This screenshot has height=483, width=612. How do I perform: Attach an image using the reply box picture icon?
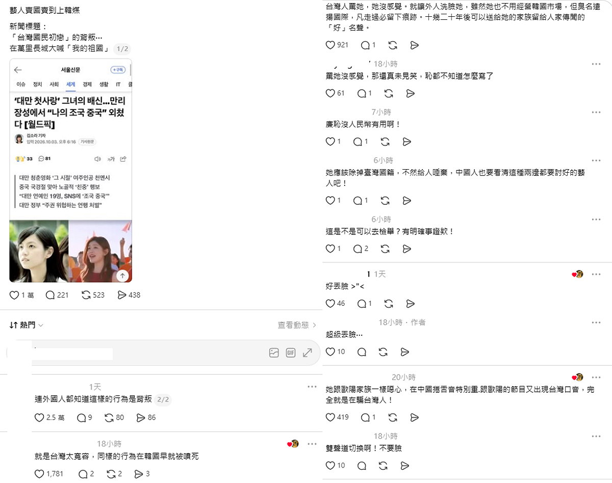tap(274, 353)
